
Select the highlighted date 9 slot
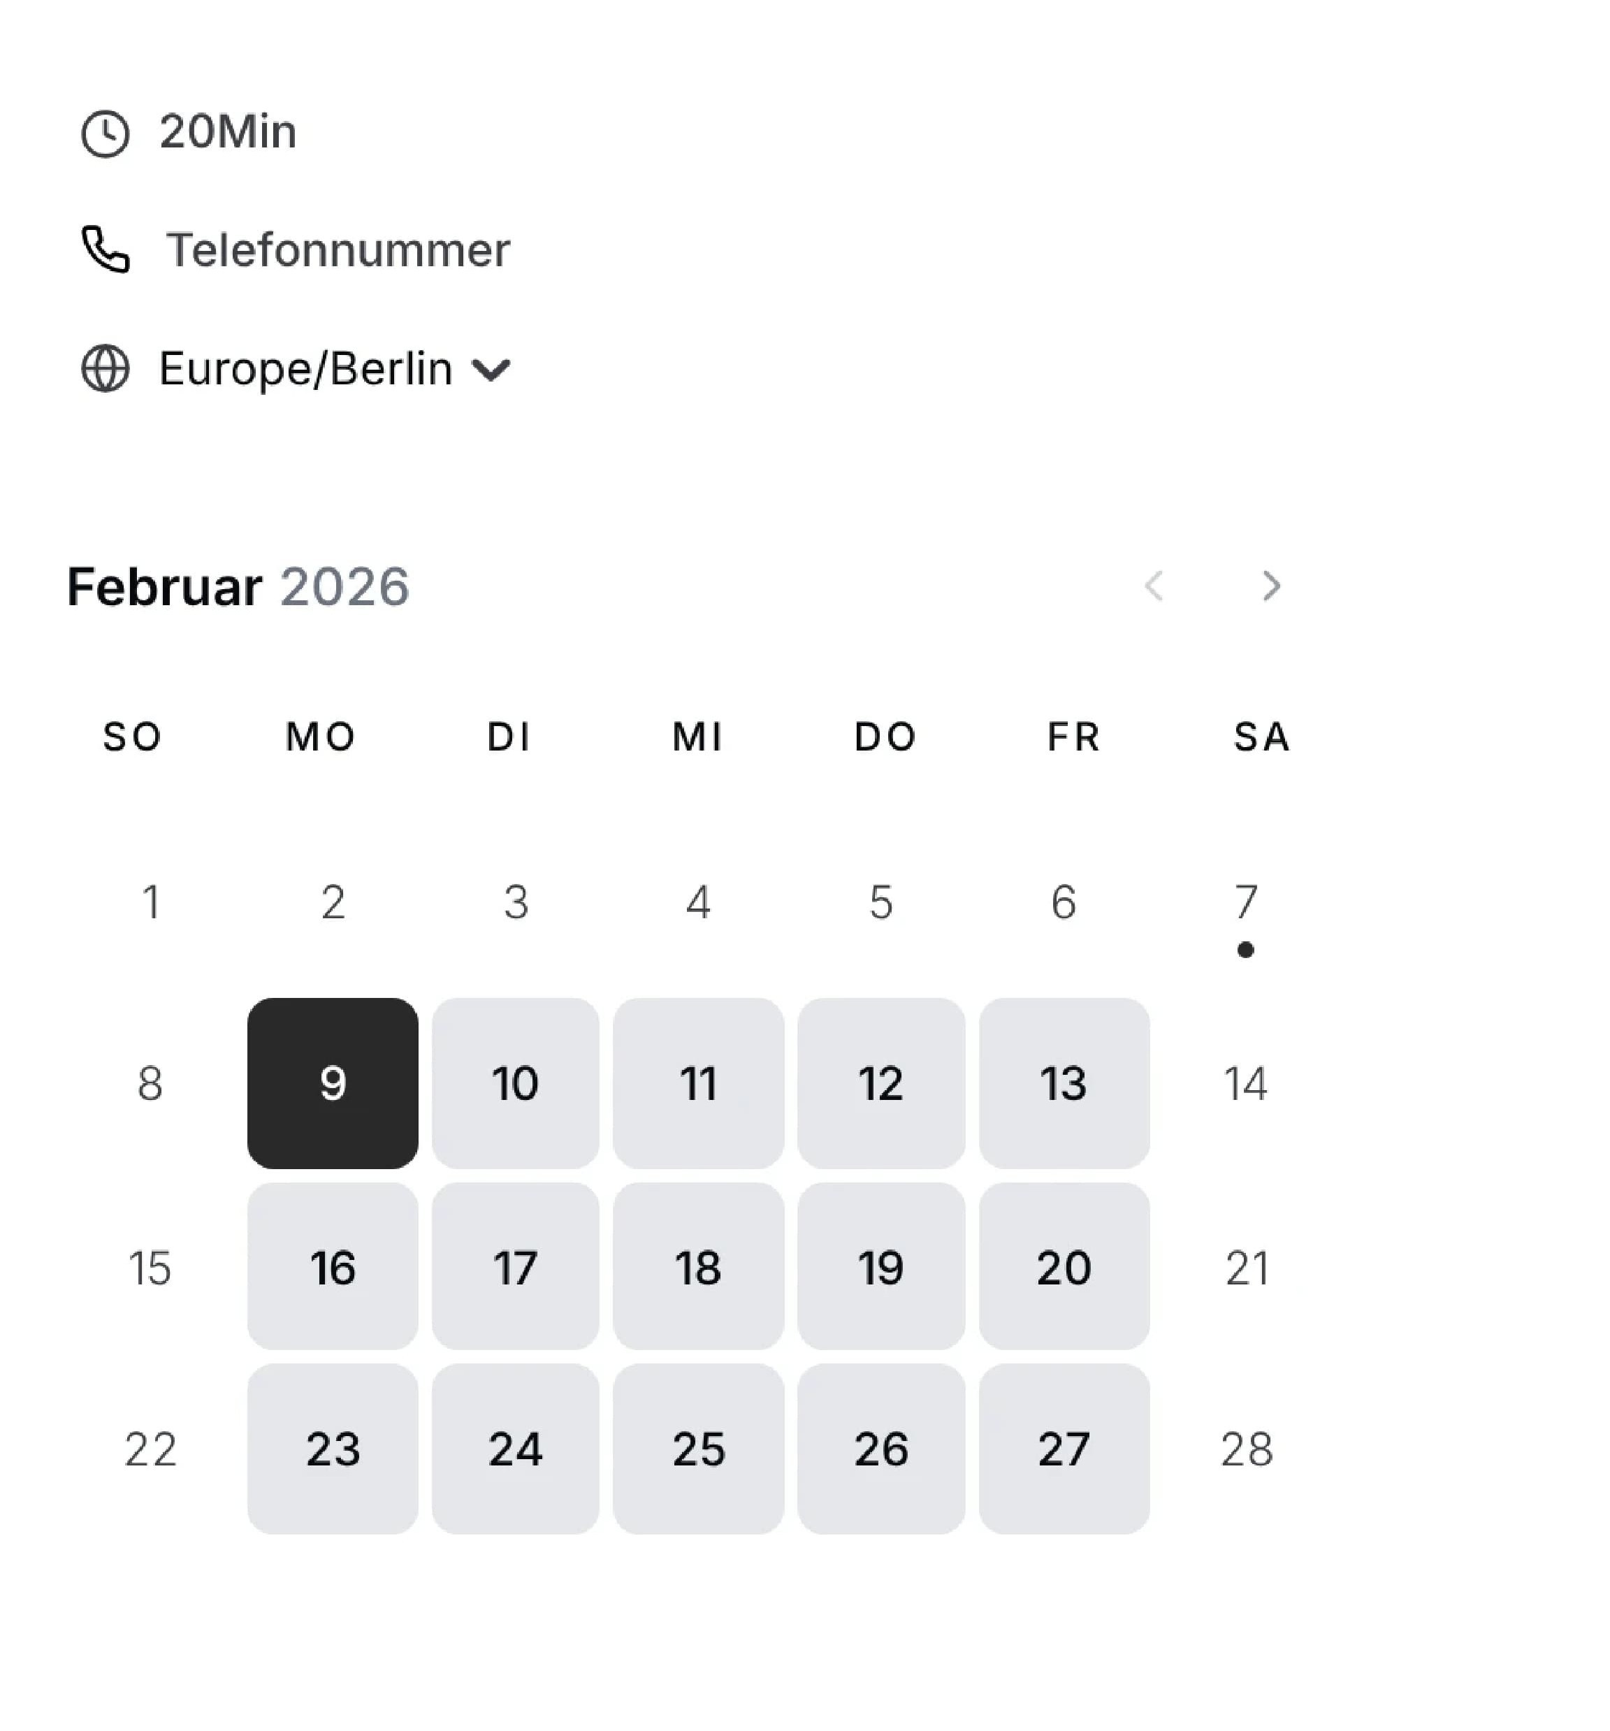(x=332, y=1083)
